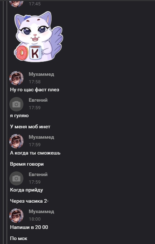Screen dimensions: 155x244
Task: Click the Евгений name above "Когда прийду"
Action: 38,174
